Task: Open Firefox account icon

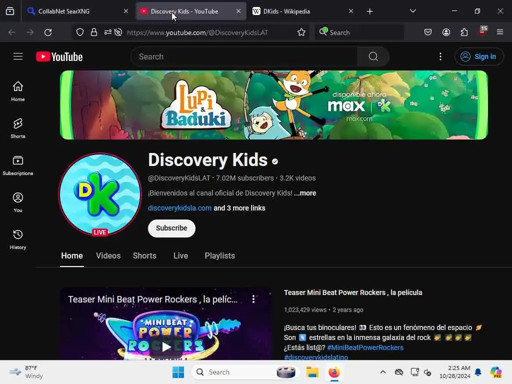Action: pos(446,32)
